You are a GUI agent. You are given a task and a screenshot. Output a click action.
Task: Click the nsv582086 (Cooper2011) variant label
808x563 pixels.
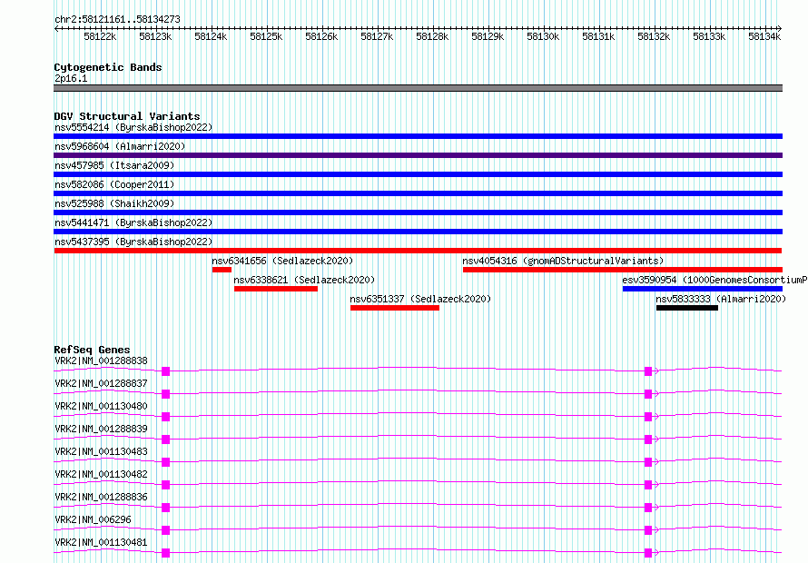(114, 184)
